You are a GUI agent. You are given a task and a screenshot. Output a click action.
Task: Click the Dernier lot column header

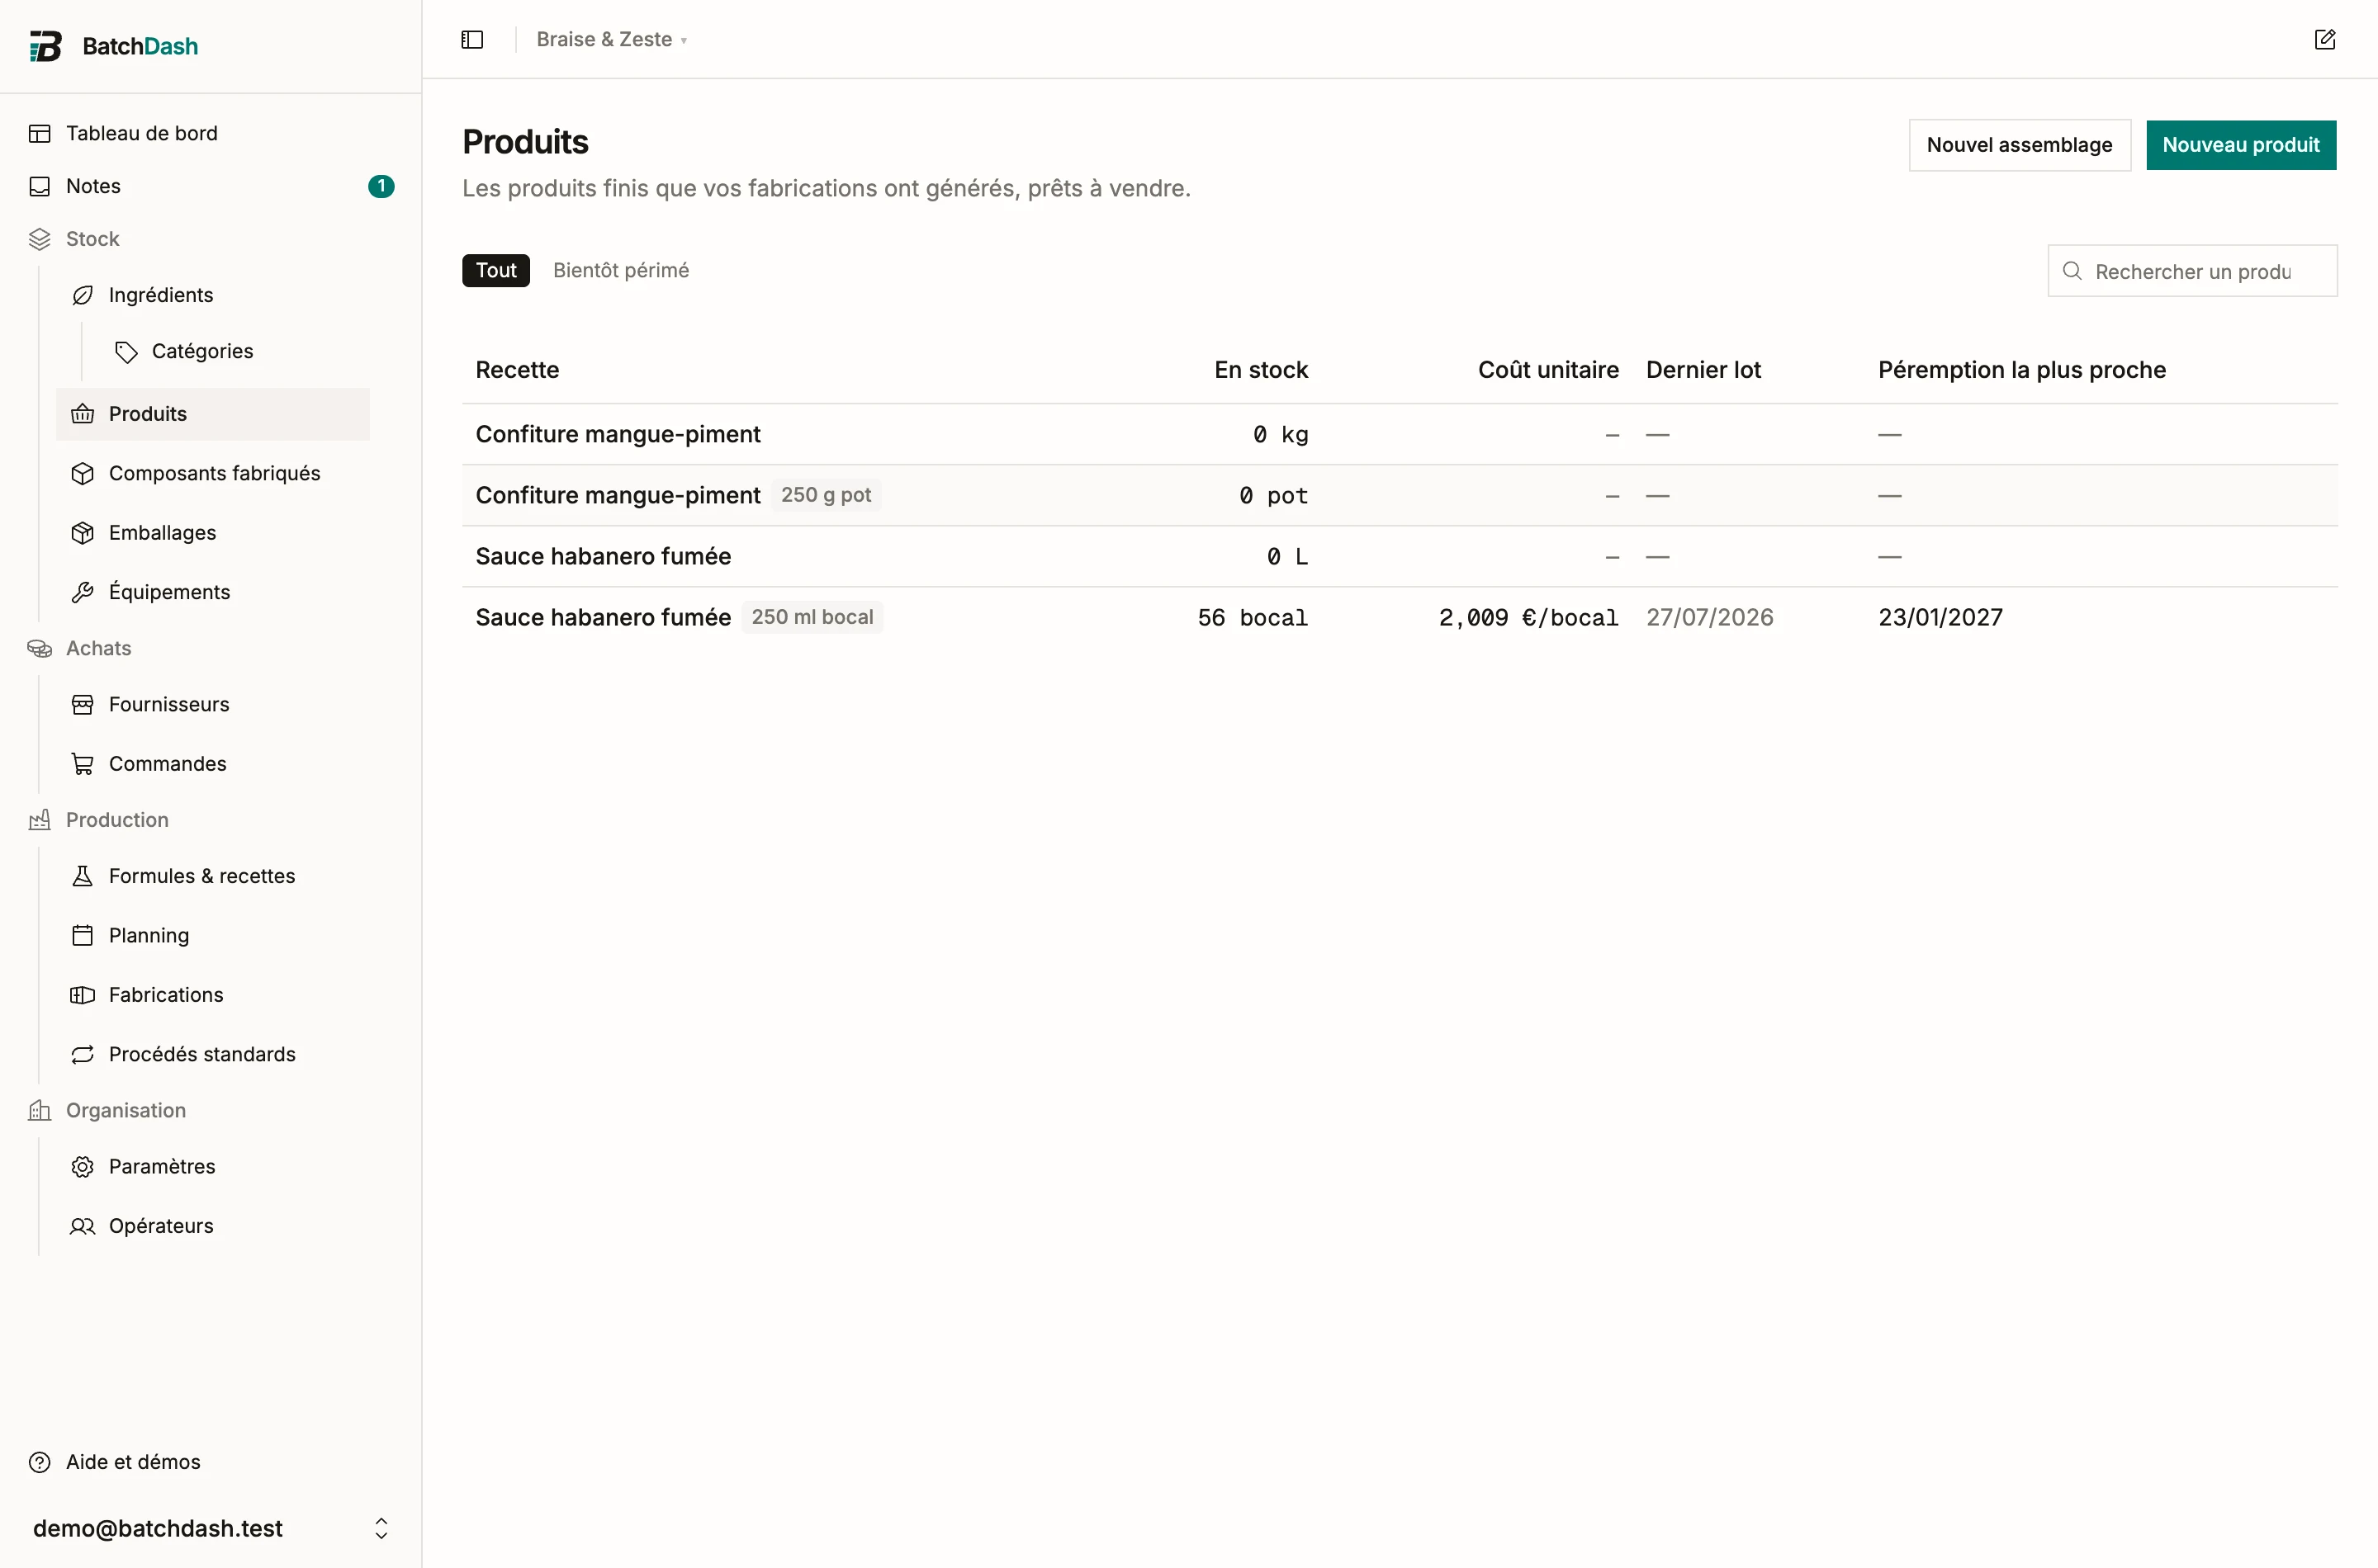[1703, 371]
